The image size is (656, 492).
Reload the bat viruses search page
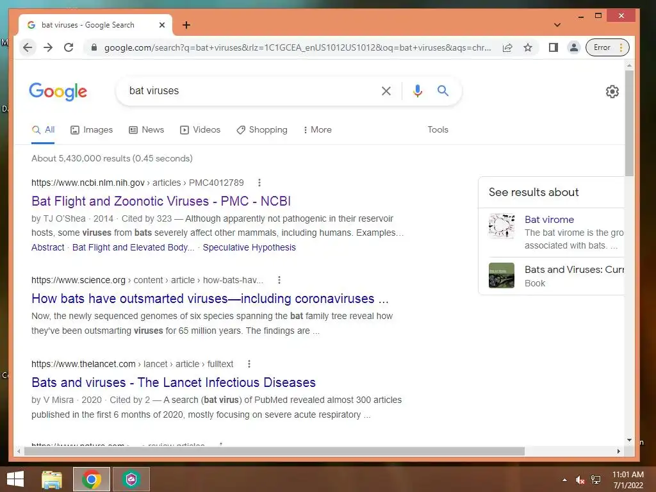click(x=69, y=47)
